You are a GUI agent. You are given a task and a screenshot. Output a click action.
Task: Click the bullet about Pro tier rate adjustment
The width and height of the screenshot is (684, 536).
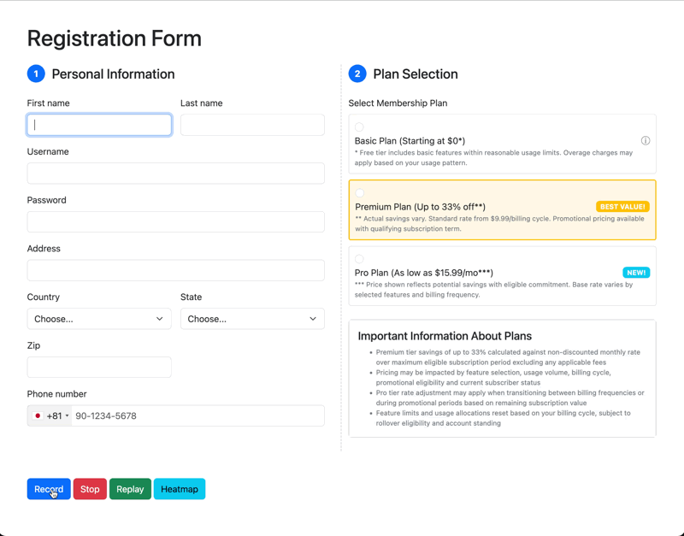click(x=510, y=398)
